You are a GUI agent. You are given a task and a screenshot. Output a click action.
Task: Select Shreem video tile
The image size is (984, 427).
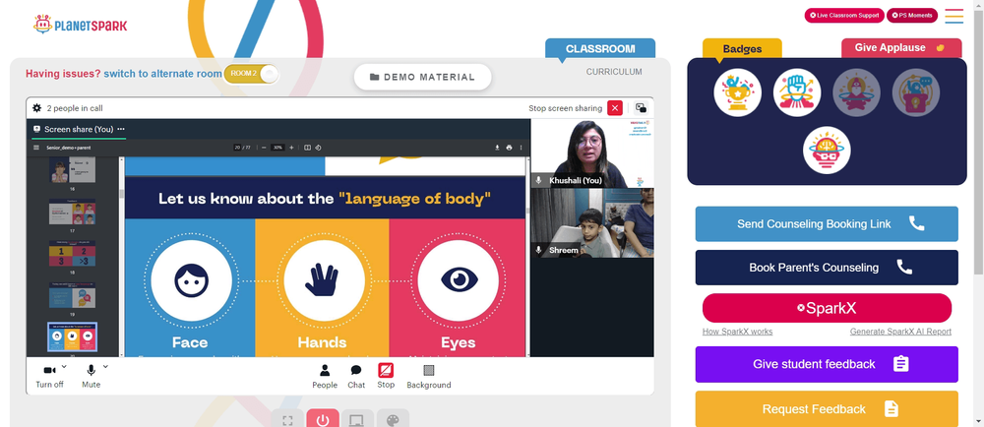tap(592, 222)
